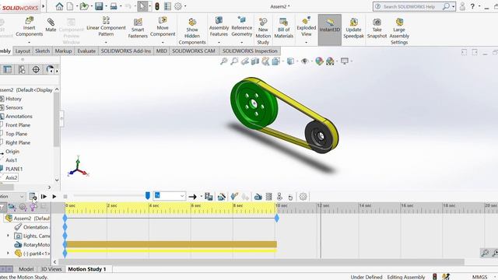
Task: Click the RotaryMotor orange timeline bar
Action: (171, 244)
